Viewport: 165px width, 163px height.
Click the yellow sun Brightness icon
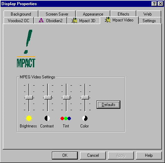(29, 118)
